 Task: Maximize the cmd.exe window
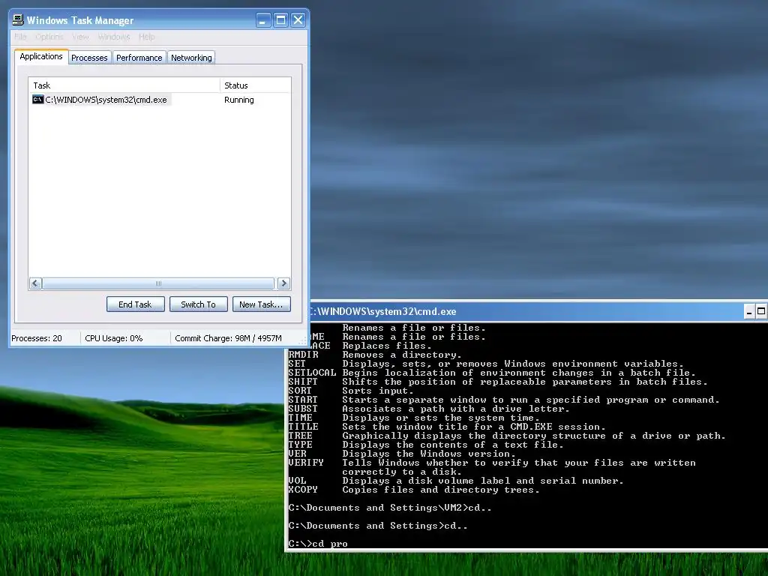point(761,311)
